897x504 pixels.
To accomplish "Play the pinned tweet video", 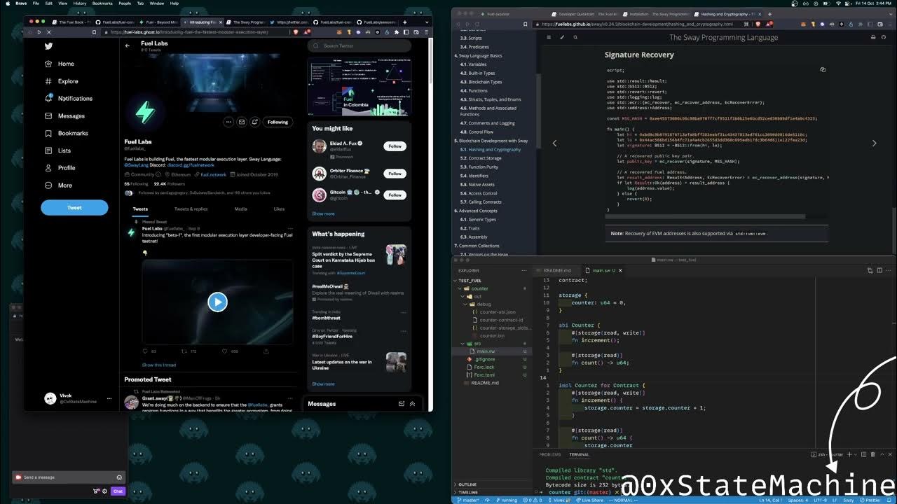I will (217, 302).
